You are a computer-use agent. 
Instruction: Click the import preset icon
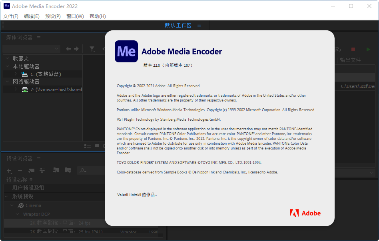[x=56, y=170]
